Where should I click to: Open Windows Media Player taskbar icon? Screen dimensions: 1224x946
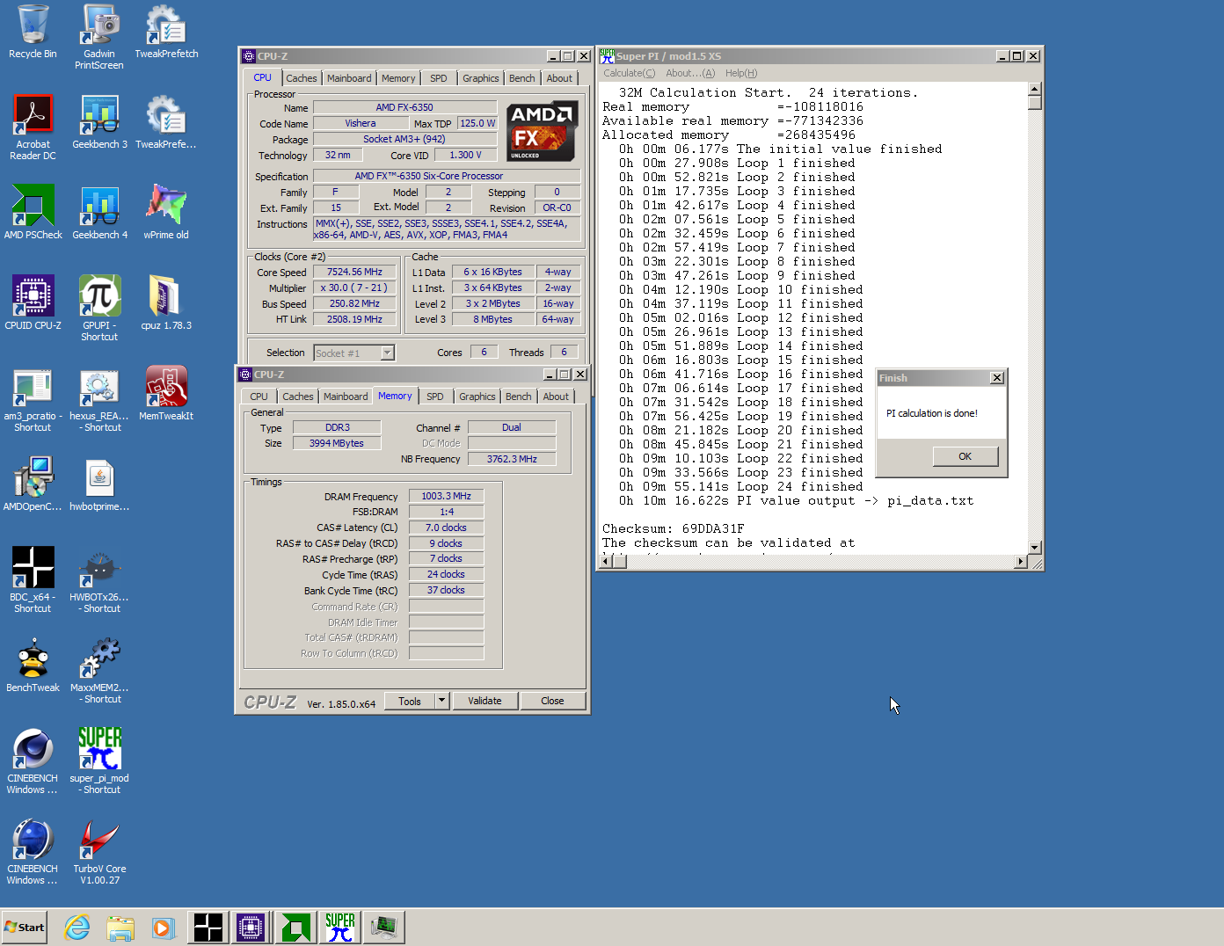pos(163,928)
